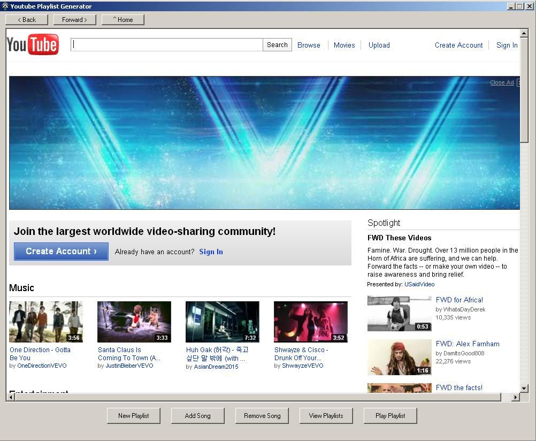The image size is (536, 441).
Task: Click the YouTube logo
Action: (x=33, y=44)
